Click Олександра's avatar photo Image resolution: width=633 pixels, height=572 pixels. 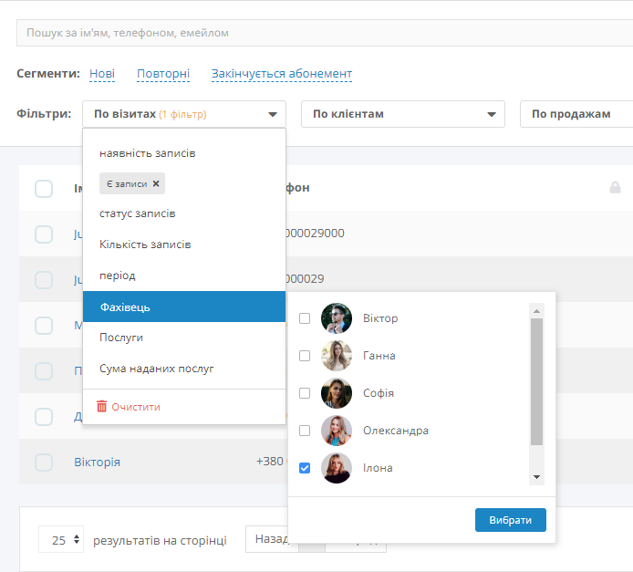[337, 431]
